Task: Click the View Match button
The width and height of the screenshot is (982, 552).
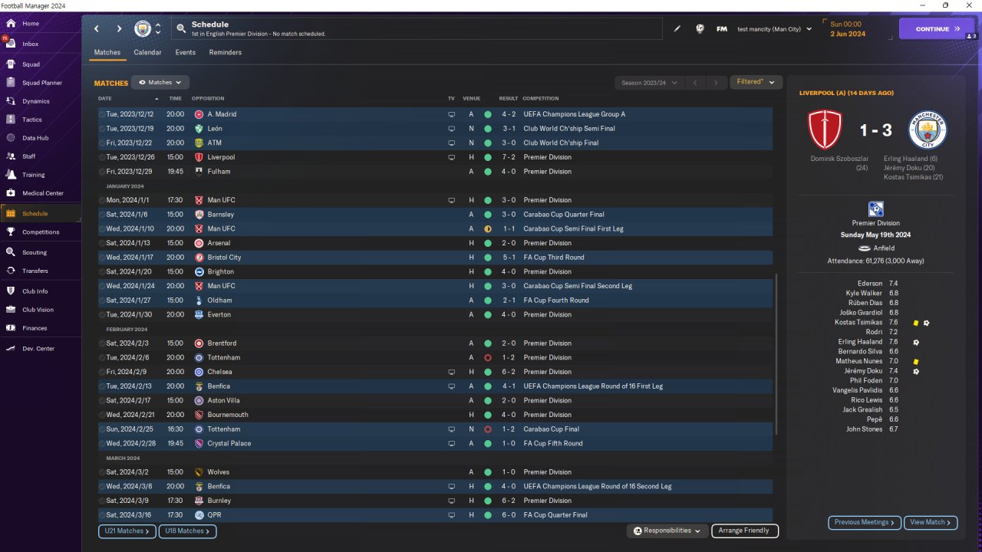Action: [931, 522]
